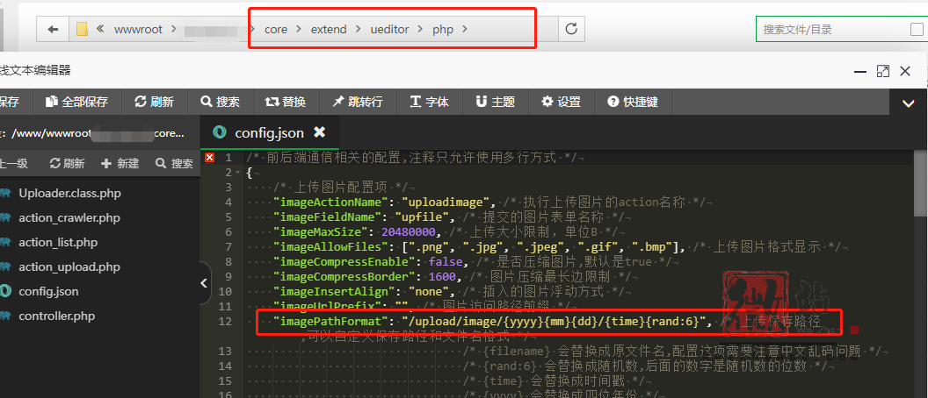Open 设置 editor settings
928x398 pixels.
[561, 103]
